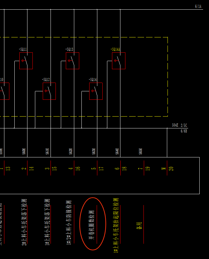The width and height of the screenshot is (209, 259).
Task: Select wire number 560E
Action: click(24, 151)
